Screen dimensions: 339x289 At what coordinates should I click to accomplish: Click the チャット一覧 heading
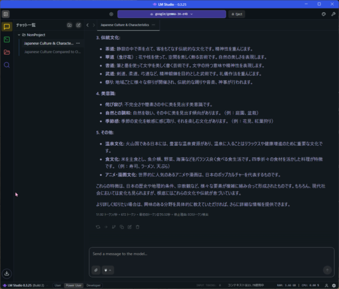pyautogui.click(x=26, y=25)
